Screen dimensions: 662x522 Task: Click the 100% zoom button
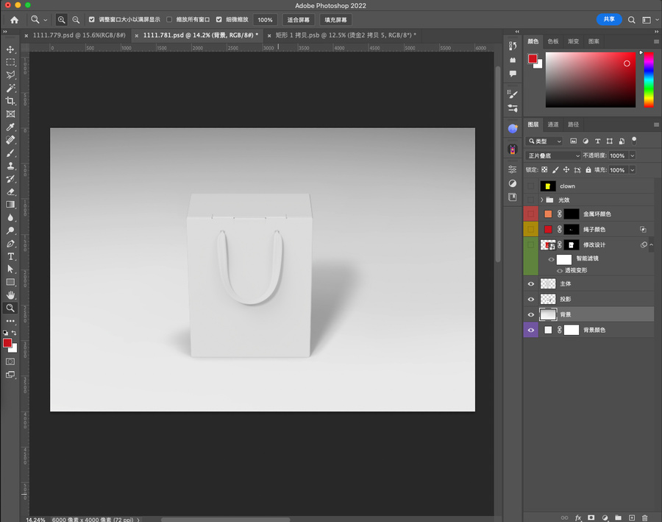coord(265,20)
